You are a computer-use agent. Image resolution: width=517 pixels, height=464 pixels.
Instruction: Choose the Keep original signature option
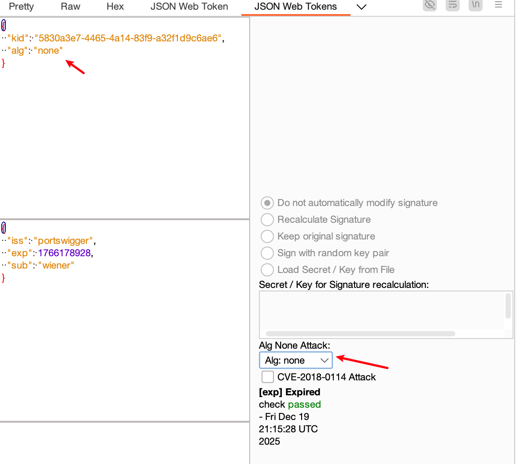267,236
